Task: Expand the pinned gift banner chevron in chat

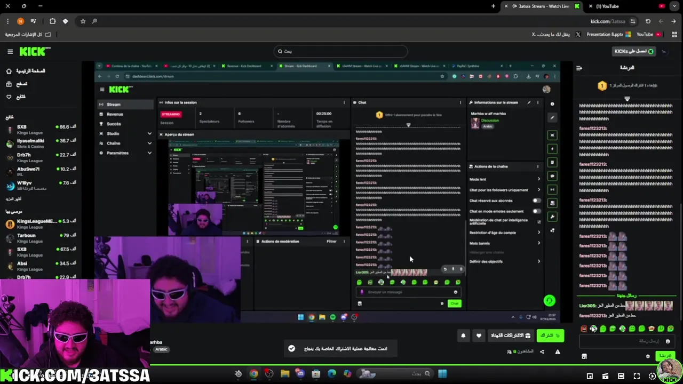Action: point(627,99)
